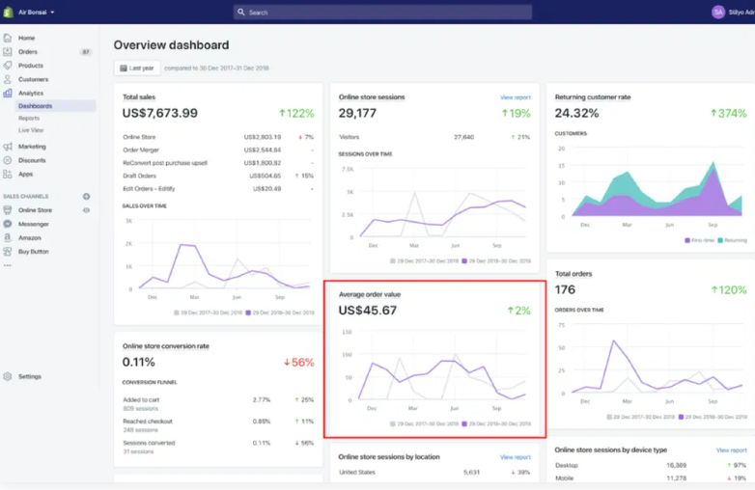Click the Messenger channel icon

[x=8, y=224]
